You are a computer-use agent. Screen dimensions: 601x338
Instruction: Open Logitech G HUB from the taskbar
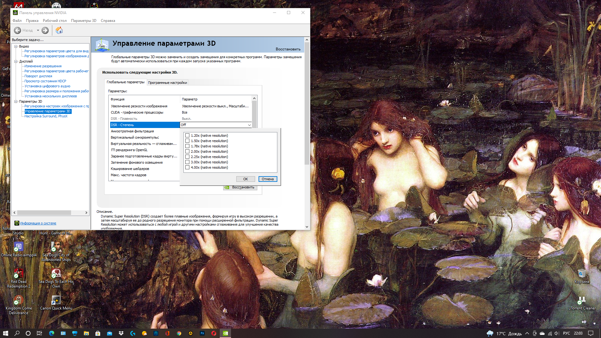click(133, 333)
